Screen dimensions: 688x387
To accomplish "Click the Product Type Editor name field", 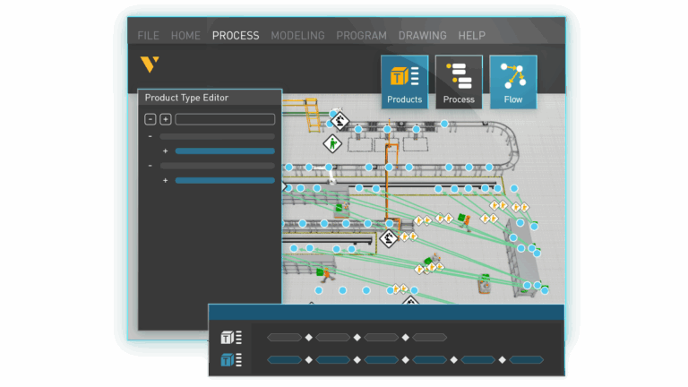I will tap(225, 119).
